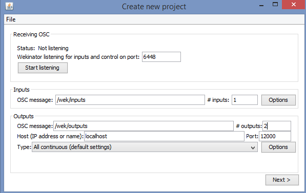Image resolution: width=306 pixels, height=193 pixels.
Task: Click the Start listening button
Action: pyautogui.click(x=43, y=68)
